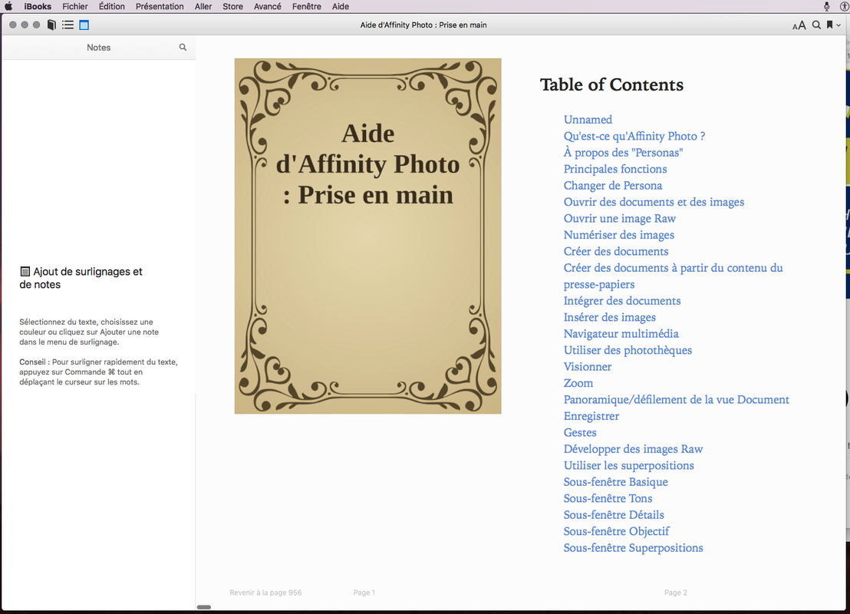Show table of contents list icon
Viewport: 850px width, 614px height.
point(68,25)
